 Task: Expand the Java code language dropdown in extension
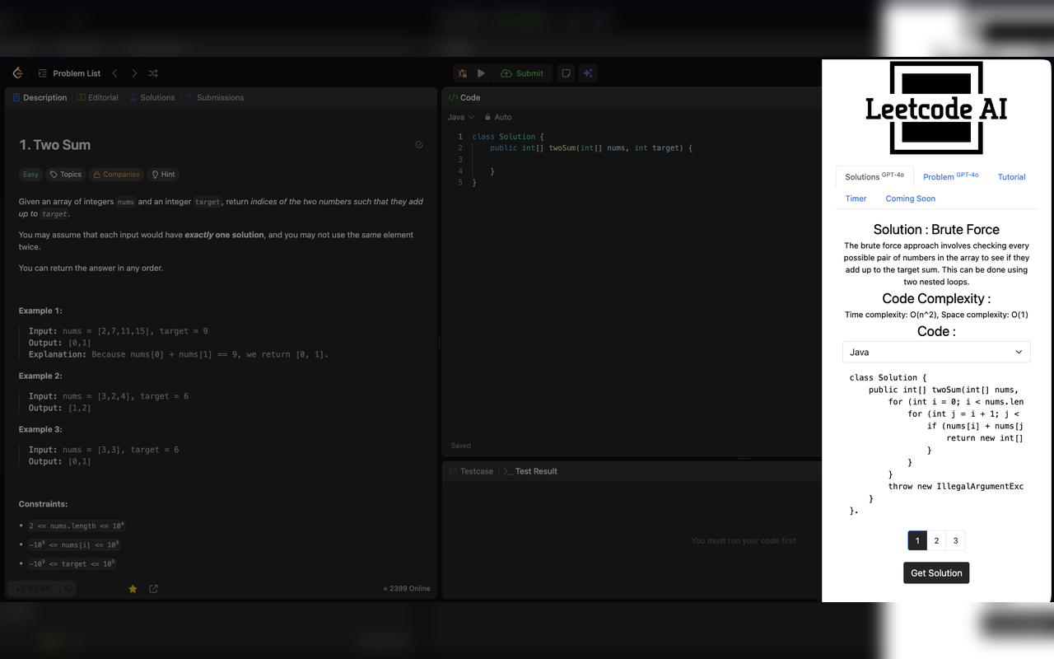coord(936,352)
